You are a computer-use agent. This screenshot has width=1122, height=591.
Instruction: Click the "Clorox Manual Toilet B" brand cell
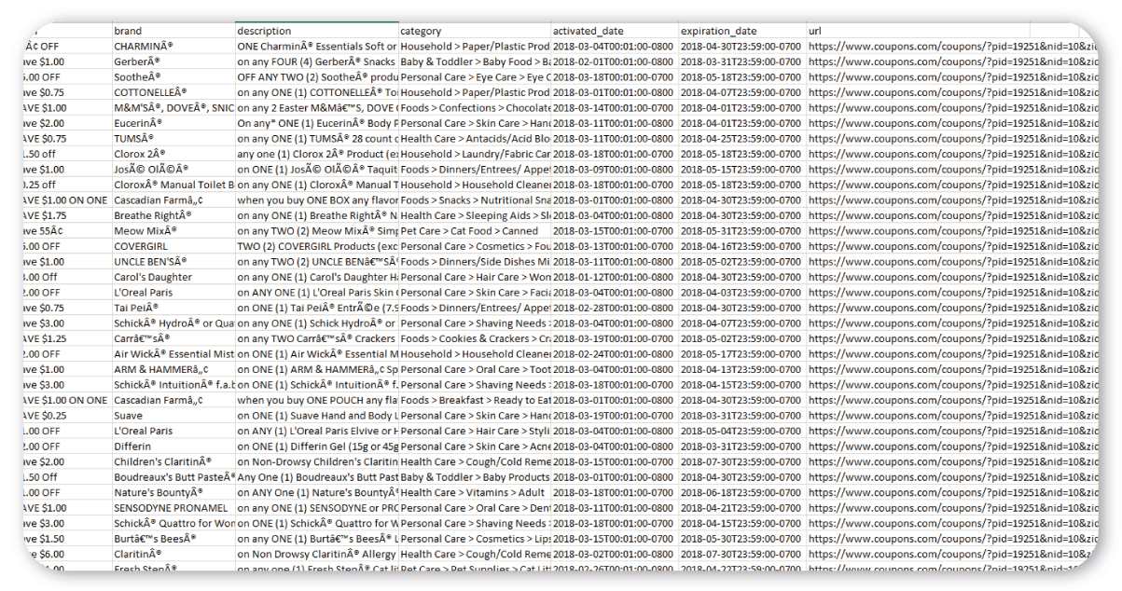point(173,185)
